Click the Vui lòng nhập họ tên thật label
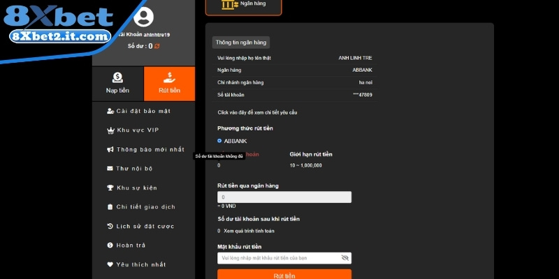Viewport: 559px width, 279px height. pyautogui.click(x=244, y=58)
